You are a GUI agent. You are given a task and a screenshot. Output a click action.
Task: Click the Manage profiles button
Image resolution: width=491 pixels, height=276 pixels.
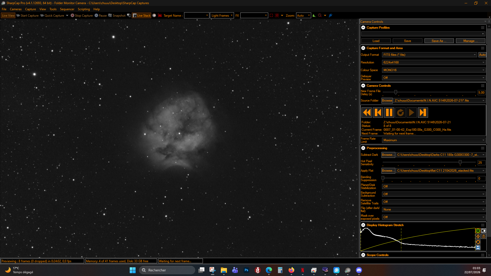click(x=470, y=41)
